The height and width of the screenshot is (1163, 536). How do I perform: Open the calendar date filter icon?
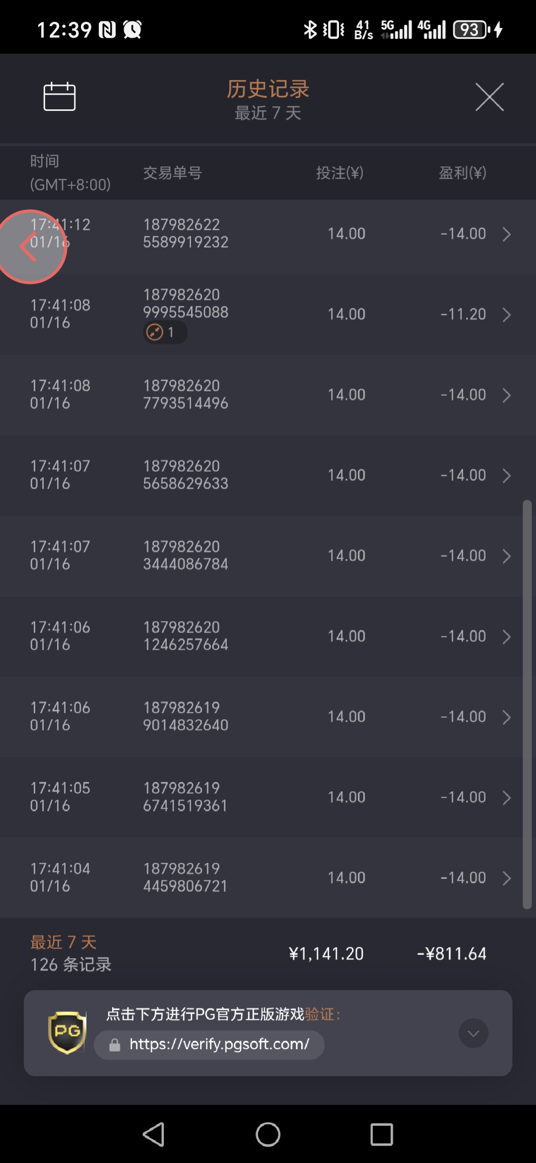(60, 96)
